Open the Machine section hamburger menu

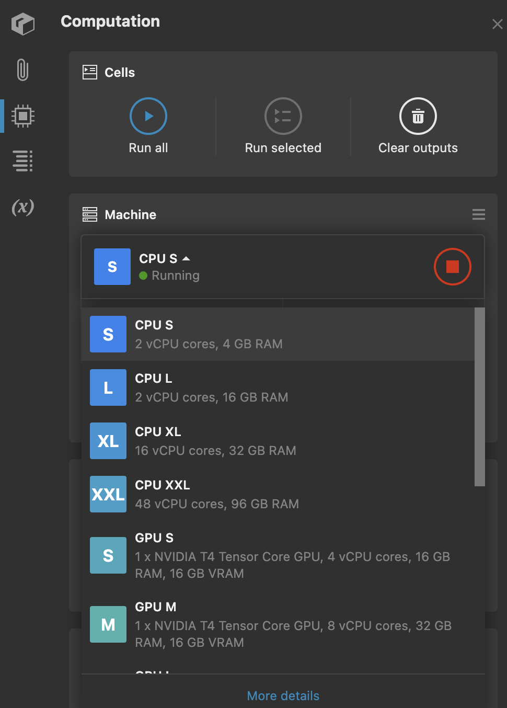tap(478, 214)
